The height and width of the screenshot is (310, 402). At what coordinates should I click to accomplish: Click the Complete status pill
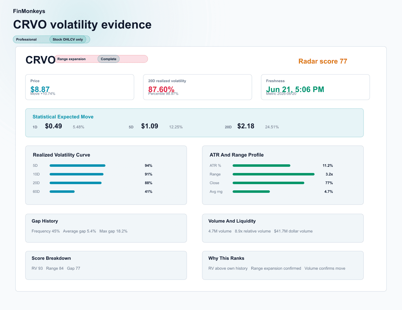coord(109,59)
